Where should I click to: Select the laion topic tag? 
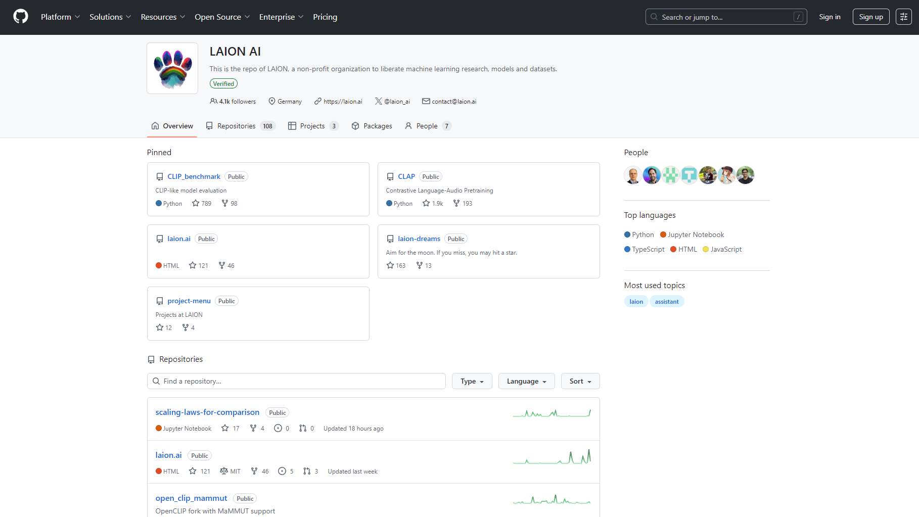click(636, 301)
